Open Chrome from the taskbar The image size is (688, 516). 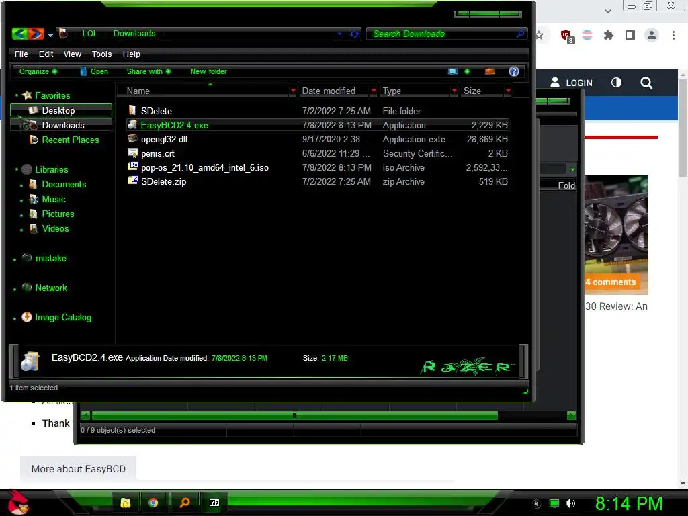(153, 503)
